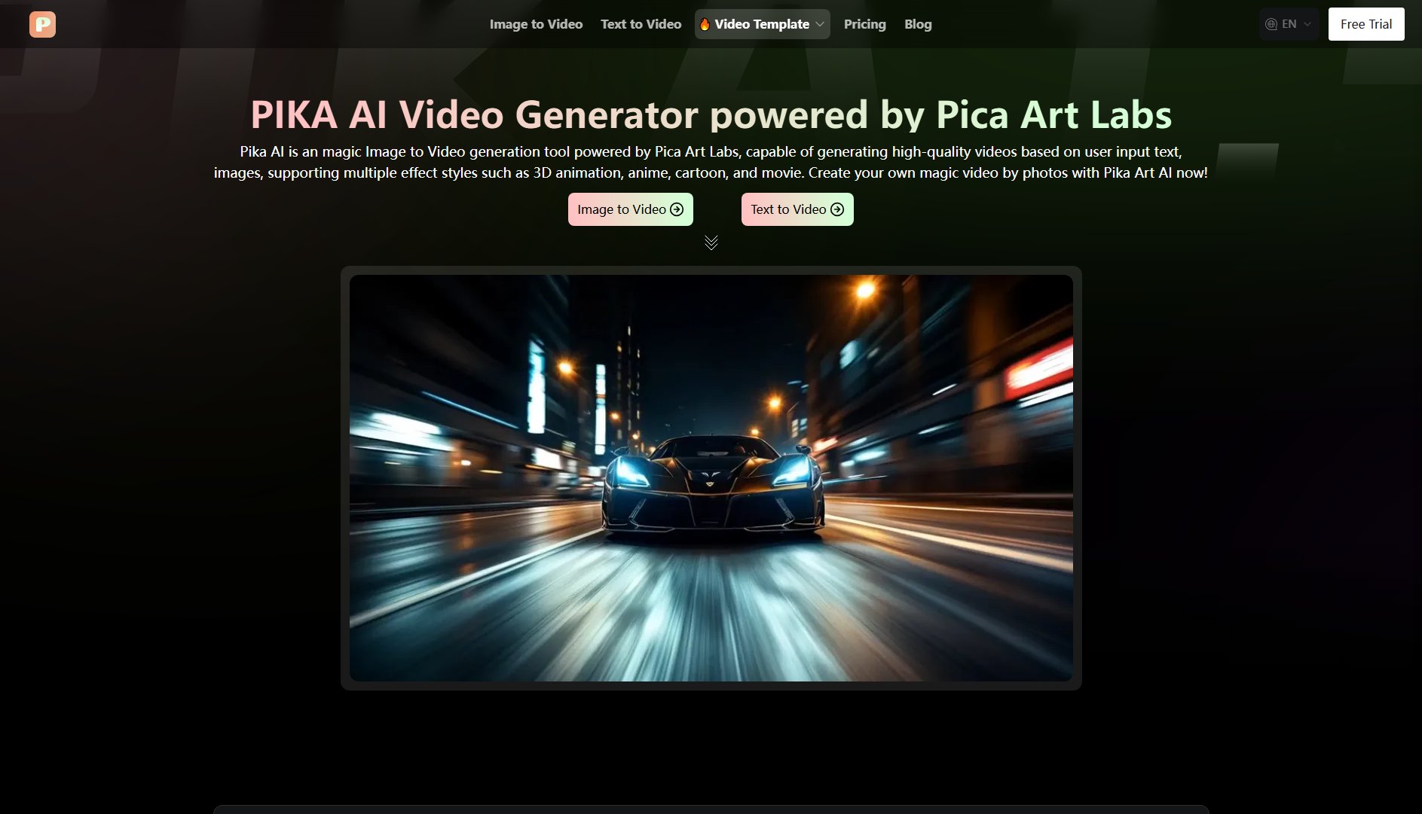Open the EN language selector

(1289, 24)
